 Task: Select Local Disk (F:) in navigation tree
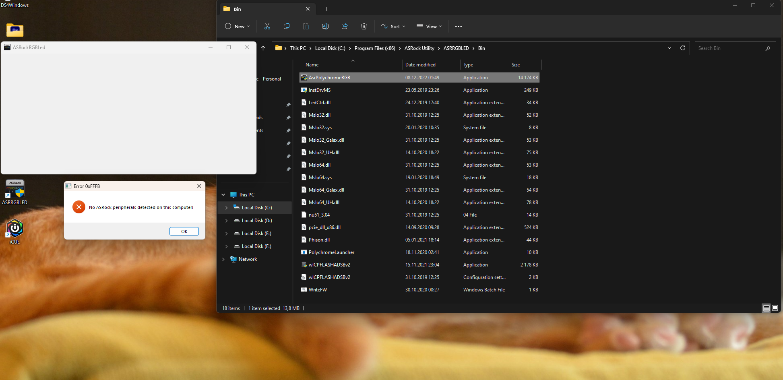coord(256,246)
